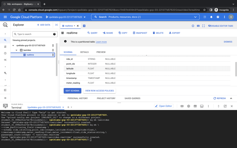Collapse the taxirides dataset node
The height and width of the screenshot is (148, 237).
pos(16,50)
